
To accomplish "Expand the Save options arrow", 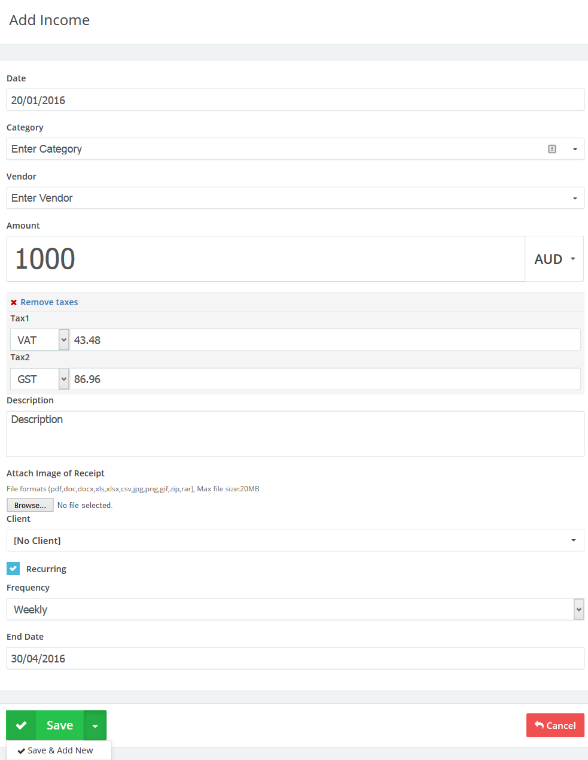I will (x=95, y=726).
